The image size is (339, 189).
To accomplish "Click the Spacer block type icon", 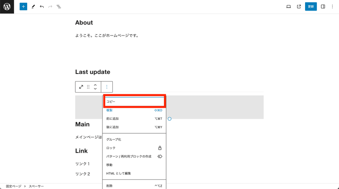I will (81, 87).
